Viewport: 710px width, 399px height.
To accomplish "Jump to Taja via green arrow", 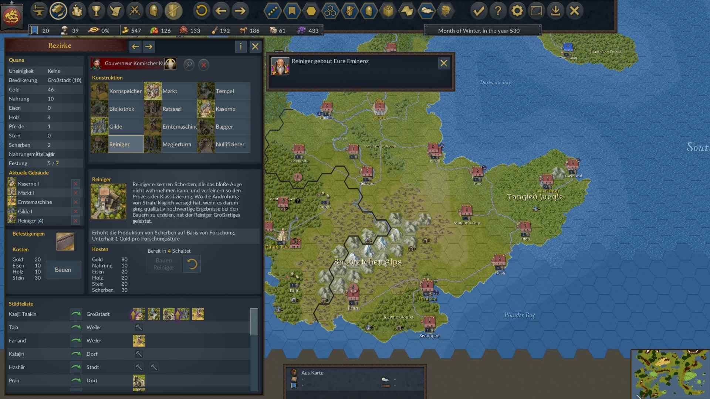I will click(x=76, y=327).
